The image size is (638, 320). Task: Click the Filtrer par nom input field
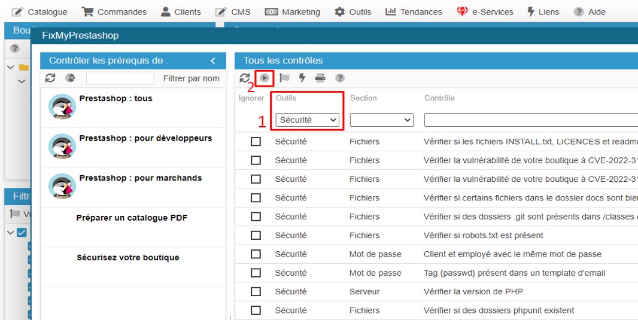pyautogui.click(x=120, y=78)
